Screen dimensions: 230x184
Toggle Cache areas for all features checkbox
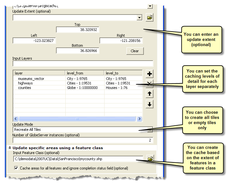click(x=16, y=168)
